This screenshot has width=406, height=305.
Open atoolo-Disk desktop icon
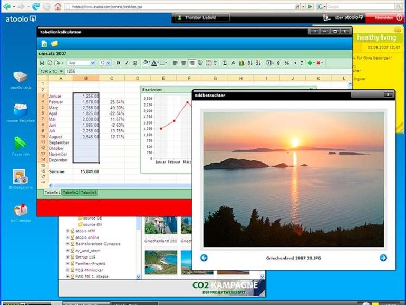pos(21,80)
